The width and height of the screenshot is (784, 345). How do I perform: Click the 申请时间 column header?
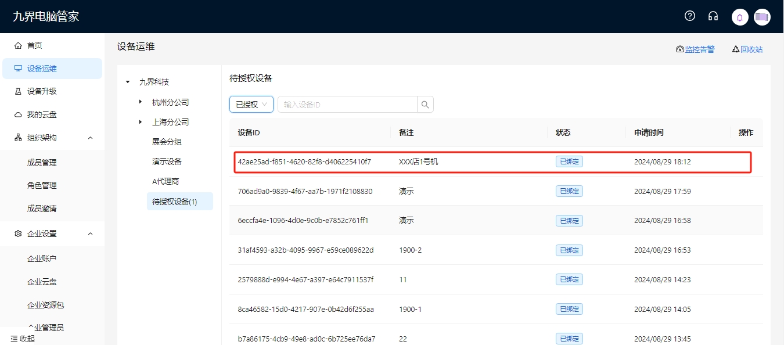[x=649, y=132]
